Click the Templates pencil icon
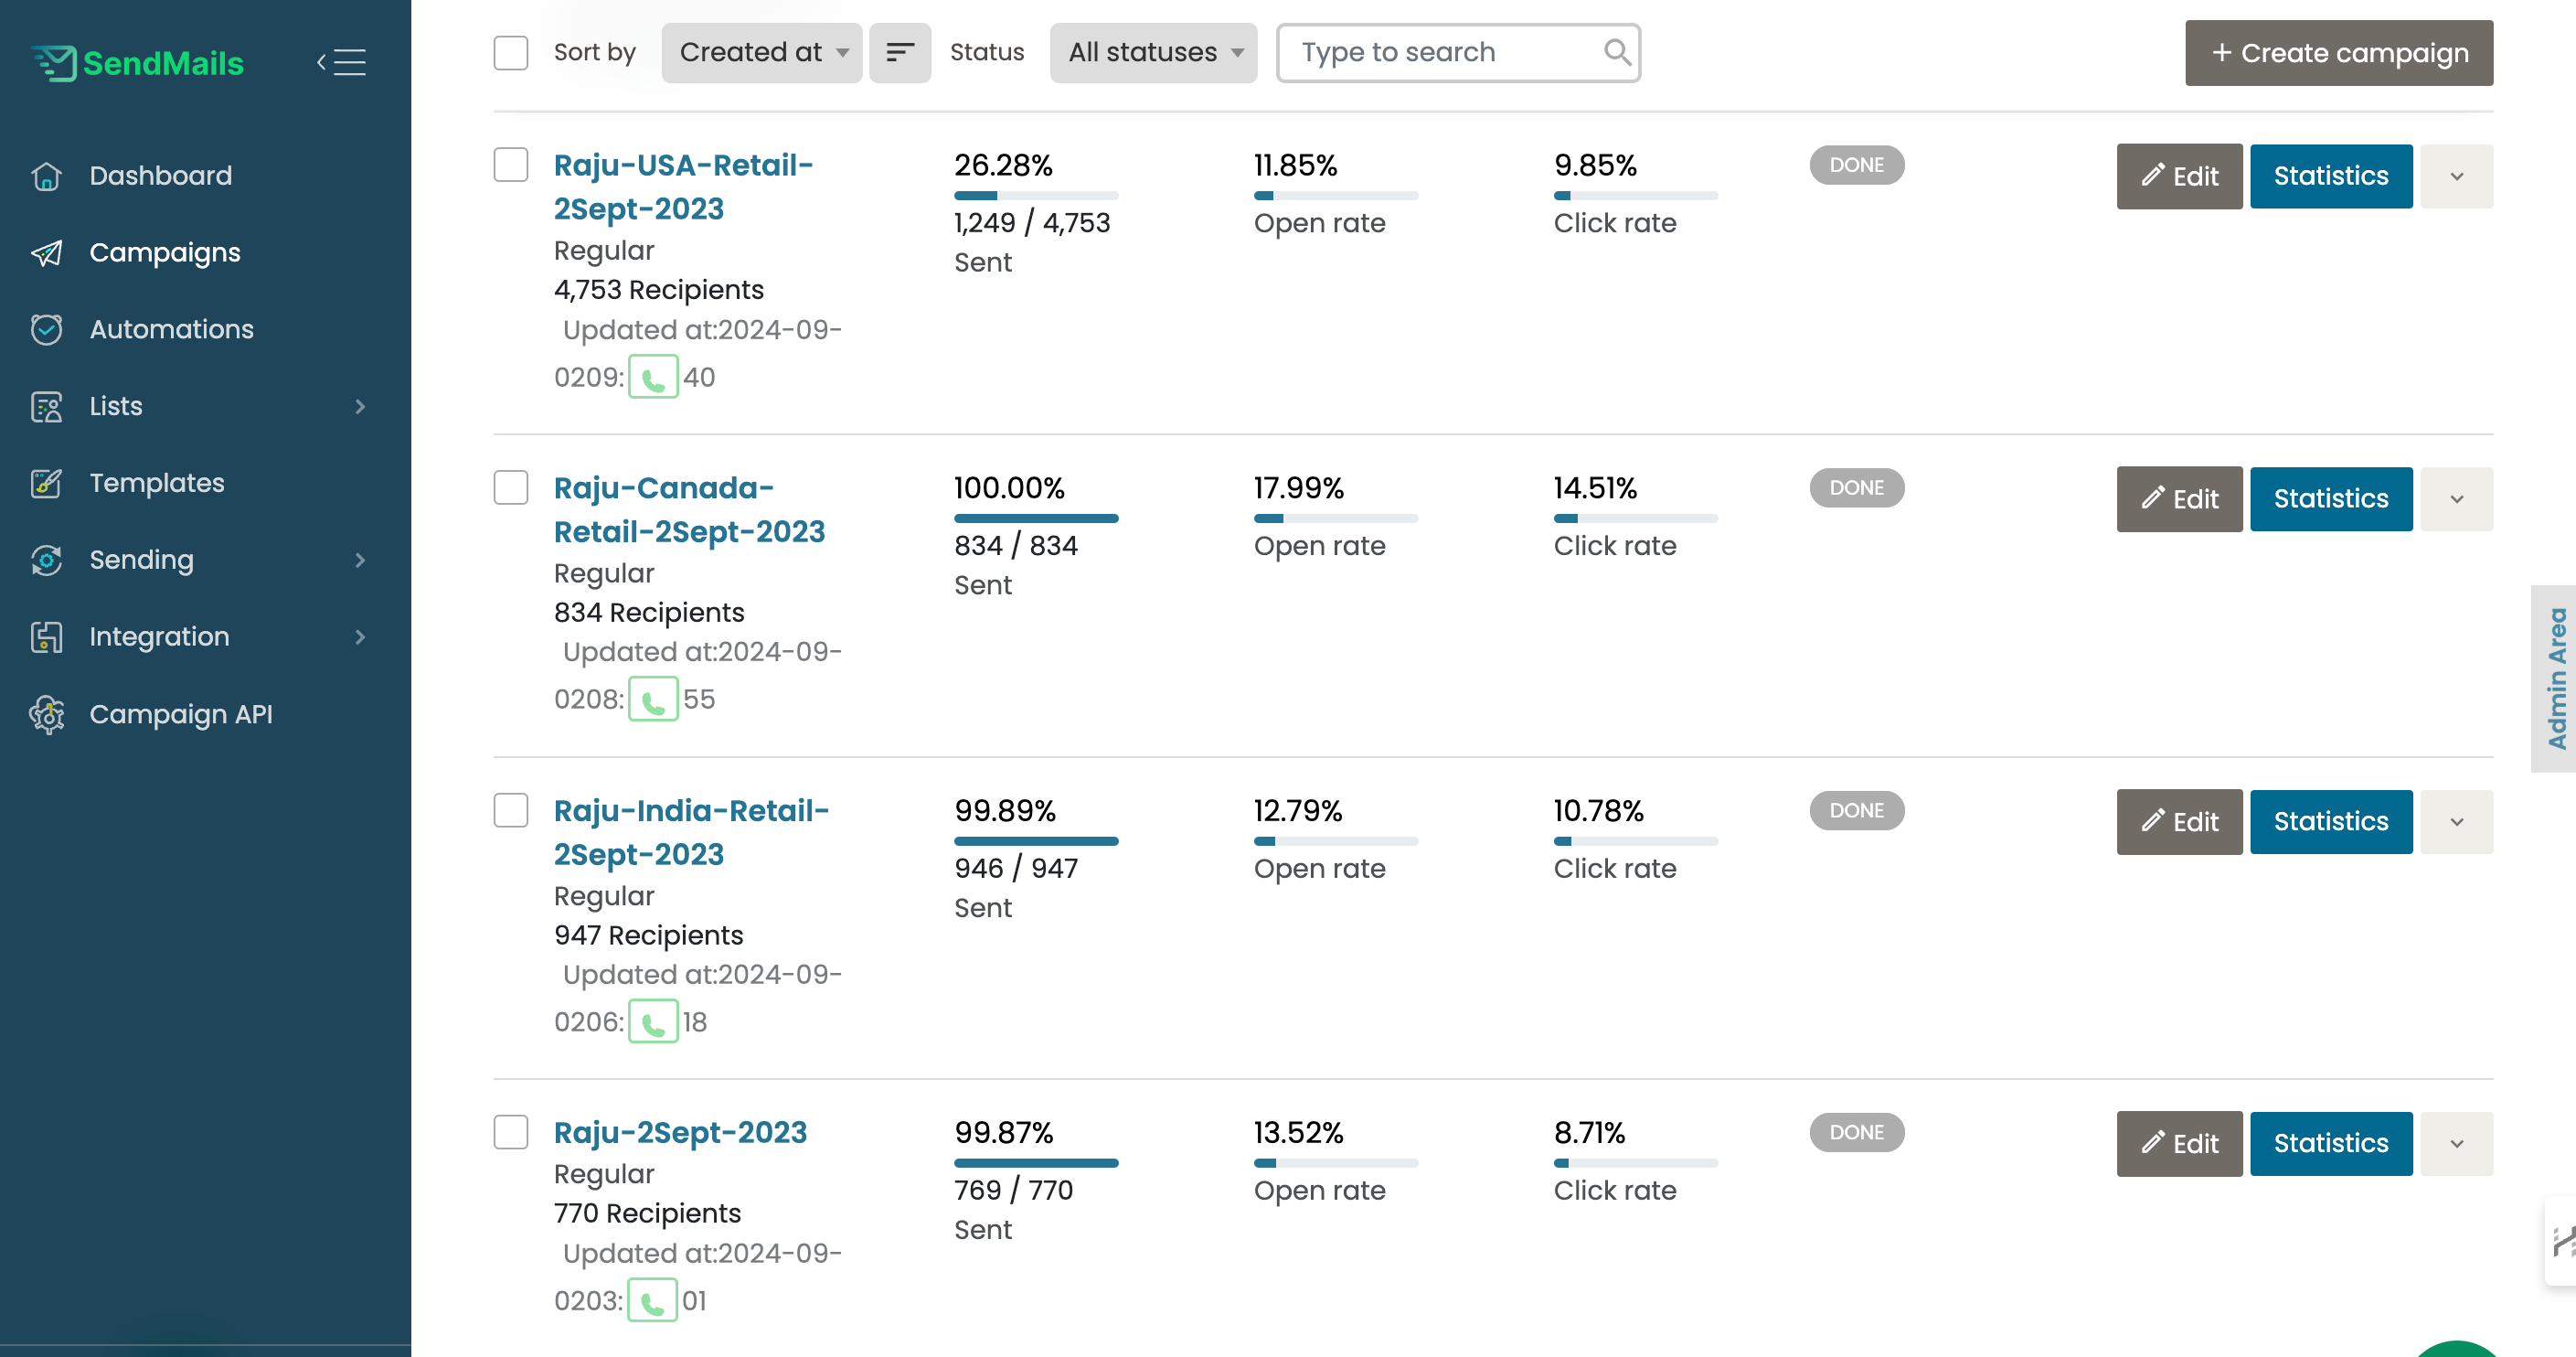This screenshot has width=2576, height=1357. [x=47, y=483]
